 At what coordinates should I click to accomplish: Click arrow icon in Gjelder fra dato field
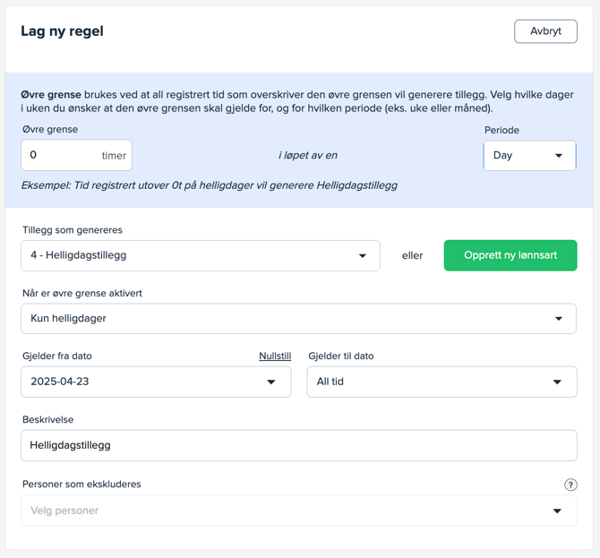[271, 382]
